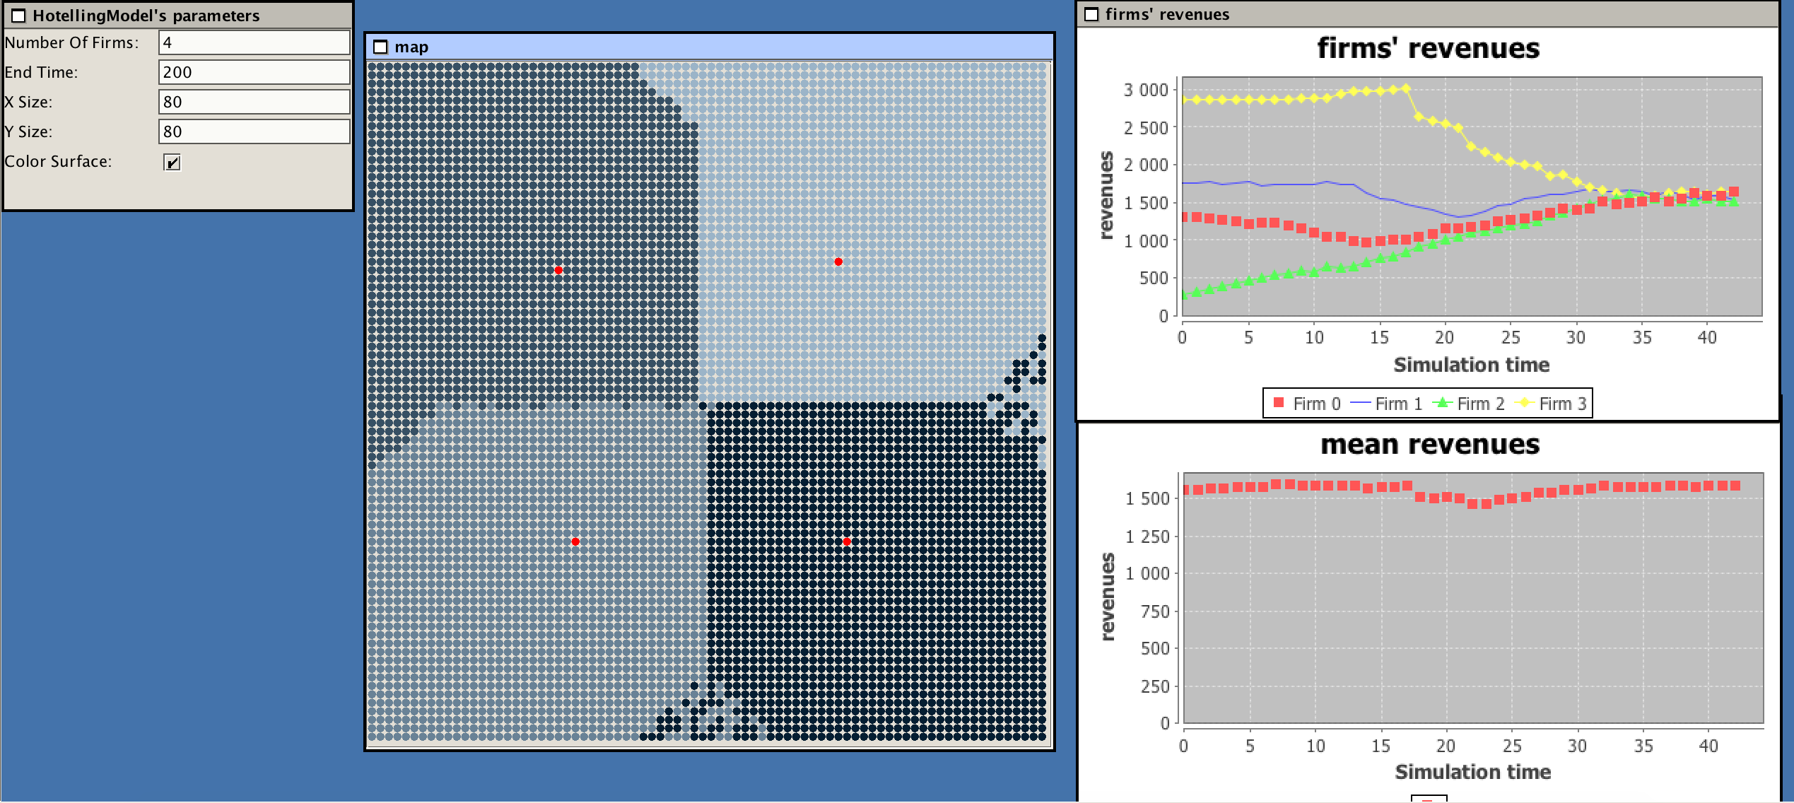1794x803 pixels.
Task: Click the parameters window frame icon
Action: (19, 16)
